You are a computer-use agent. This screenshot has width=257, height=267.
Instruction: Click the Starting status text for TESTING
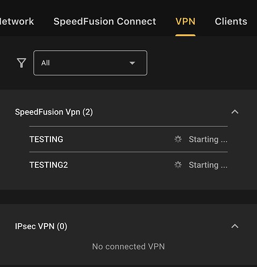(208, 140)
